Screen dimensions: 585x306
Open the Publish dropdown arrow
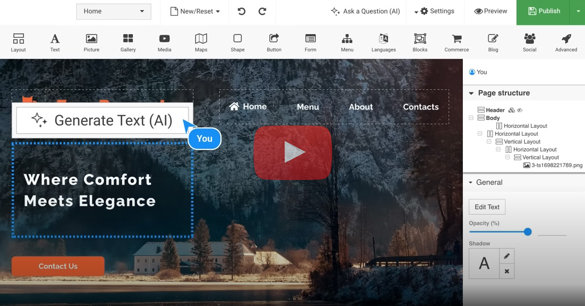click(x=578, y=11)
